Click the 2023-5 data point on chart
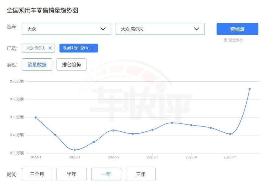Screen dimensions: 267x187 tap(113, 131)
